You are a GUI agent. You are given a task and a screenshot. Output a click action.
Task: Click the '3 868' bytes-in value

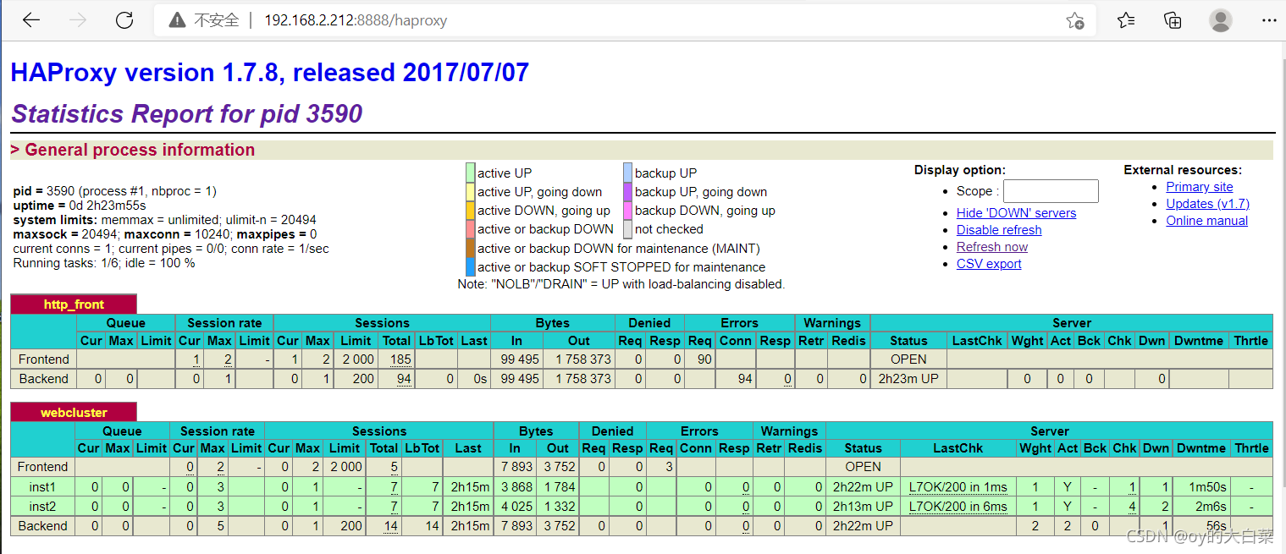pyautogui.click(x=516, y=487)
